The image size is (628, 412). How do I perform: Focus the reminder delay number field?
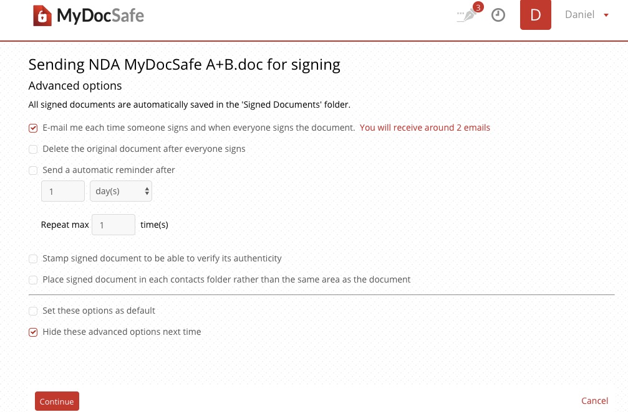(x=63, y=192)
